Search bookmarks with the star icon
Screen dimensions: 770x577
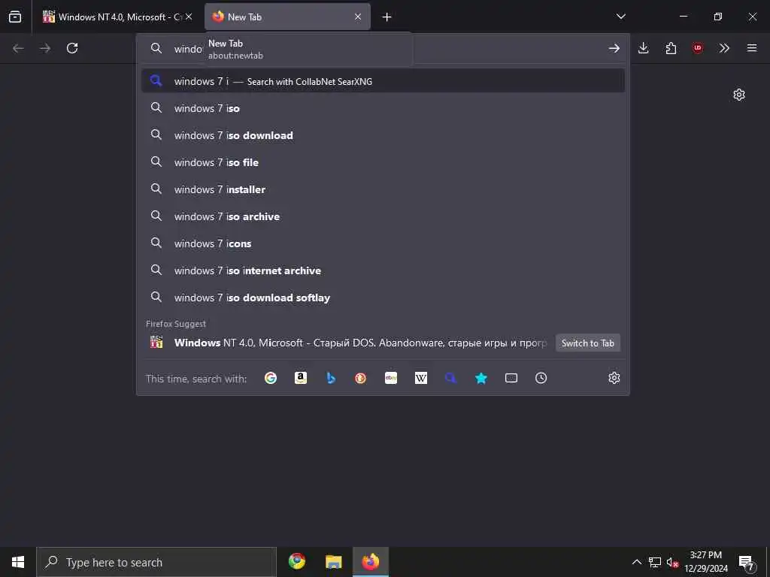tap(481, 378)
